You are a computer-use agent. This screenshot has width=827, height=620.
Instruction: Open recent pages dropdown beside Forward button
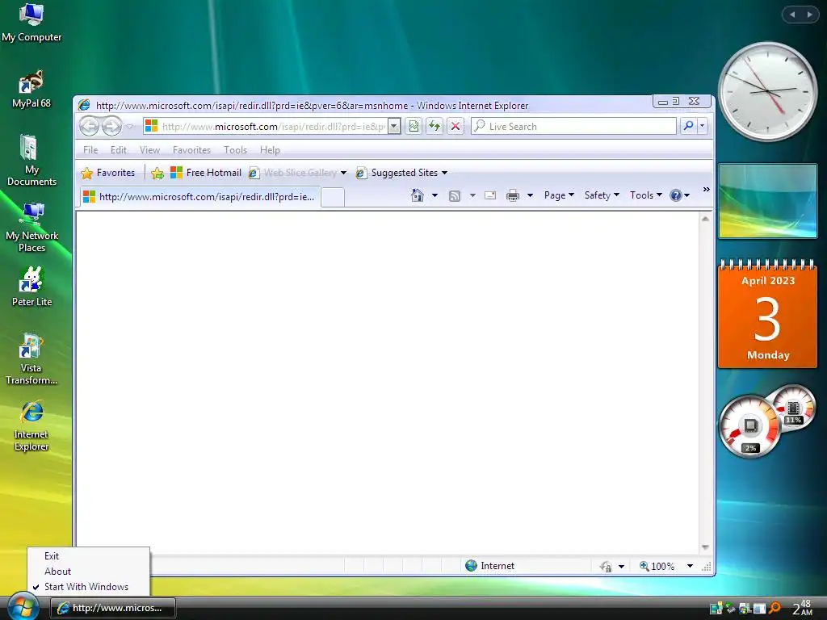130,127
